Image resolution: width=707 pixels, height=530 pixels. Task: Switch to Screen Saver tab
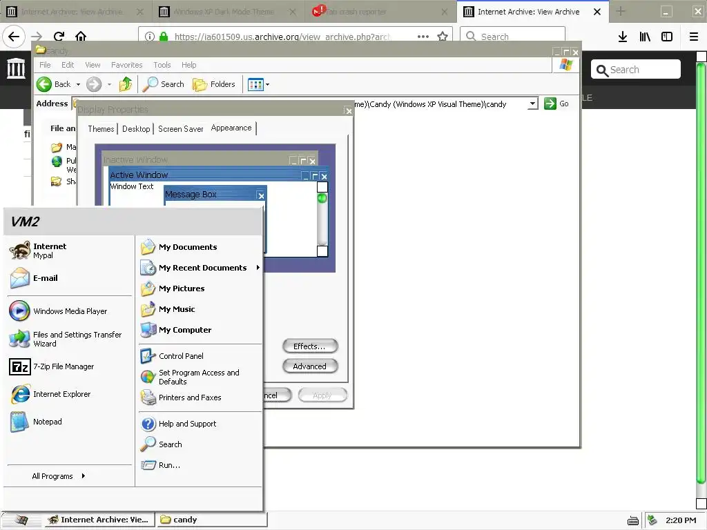pyautogui.click(x=180, y=129)
